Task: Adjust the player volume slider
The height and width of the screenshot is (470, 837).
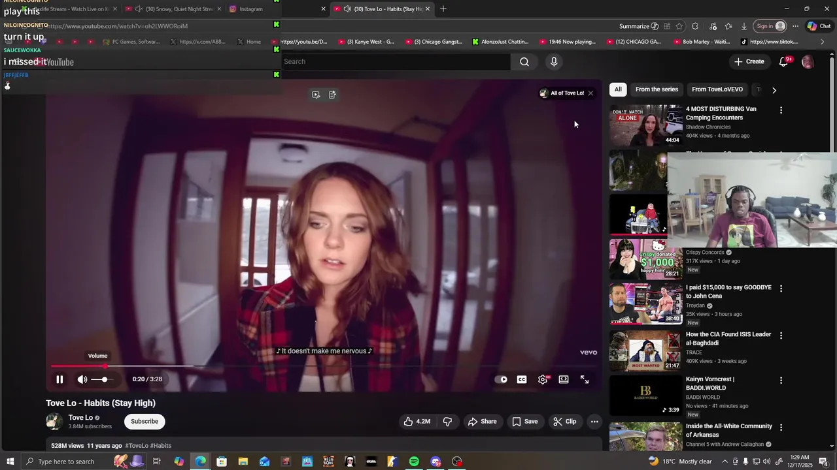Action: (x=101, y=379)
